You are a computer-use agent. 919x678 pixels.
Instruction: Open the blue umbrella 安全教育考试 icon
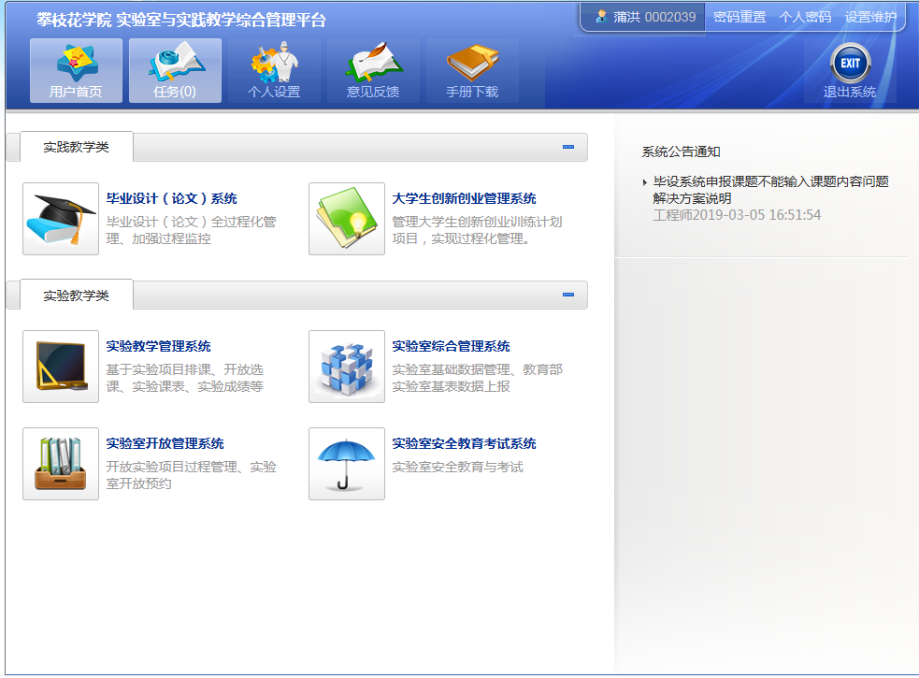point(346,464)
